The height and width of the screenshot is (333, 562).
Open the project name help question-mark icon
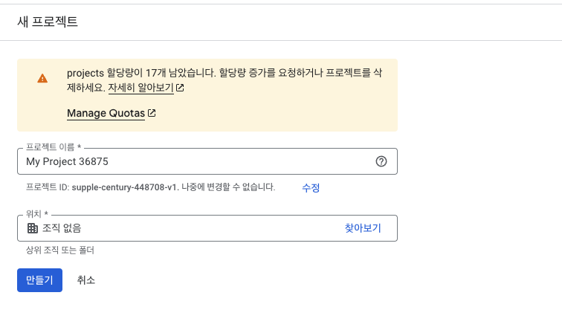coord(381,161)
